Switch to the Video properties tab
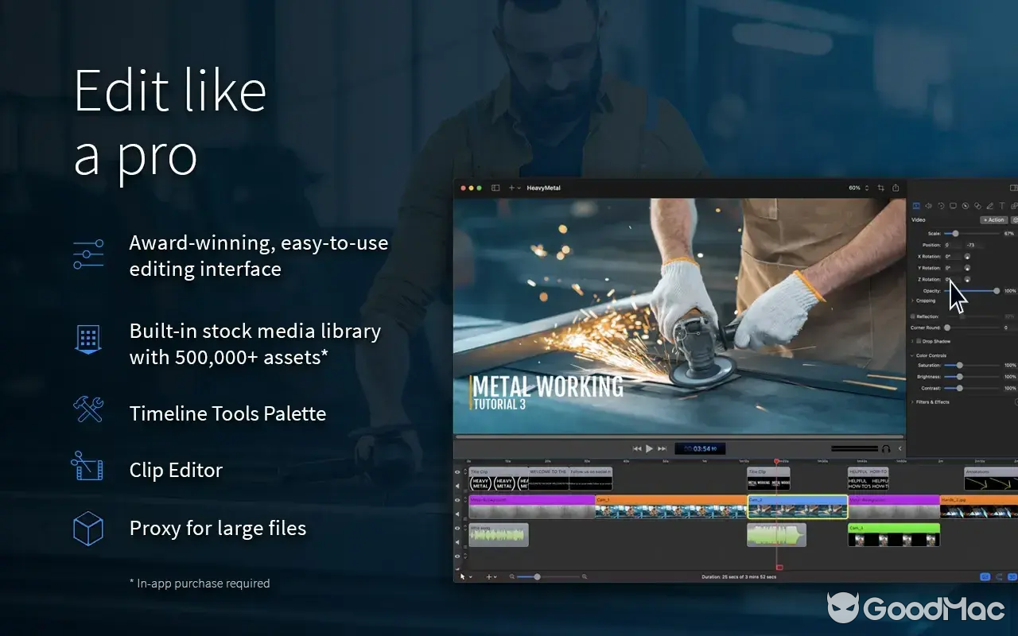 pos(916,206)
